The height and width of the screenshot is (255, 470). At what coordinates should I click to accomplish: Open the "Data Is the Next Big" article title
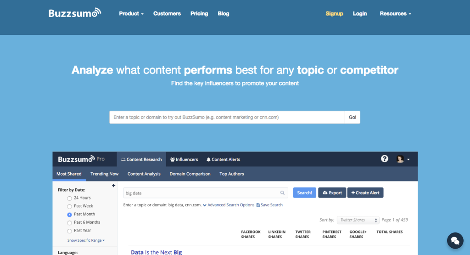156,252
